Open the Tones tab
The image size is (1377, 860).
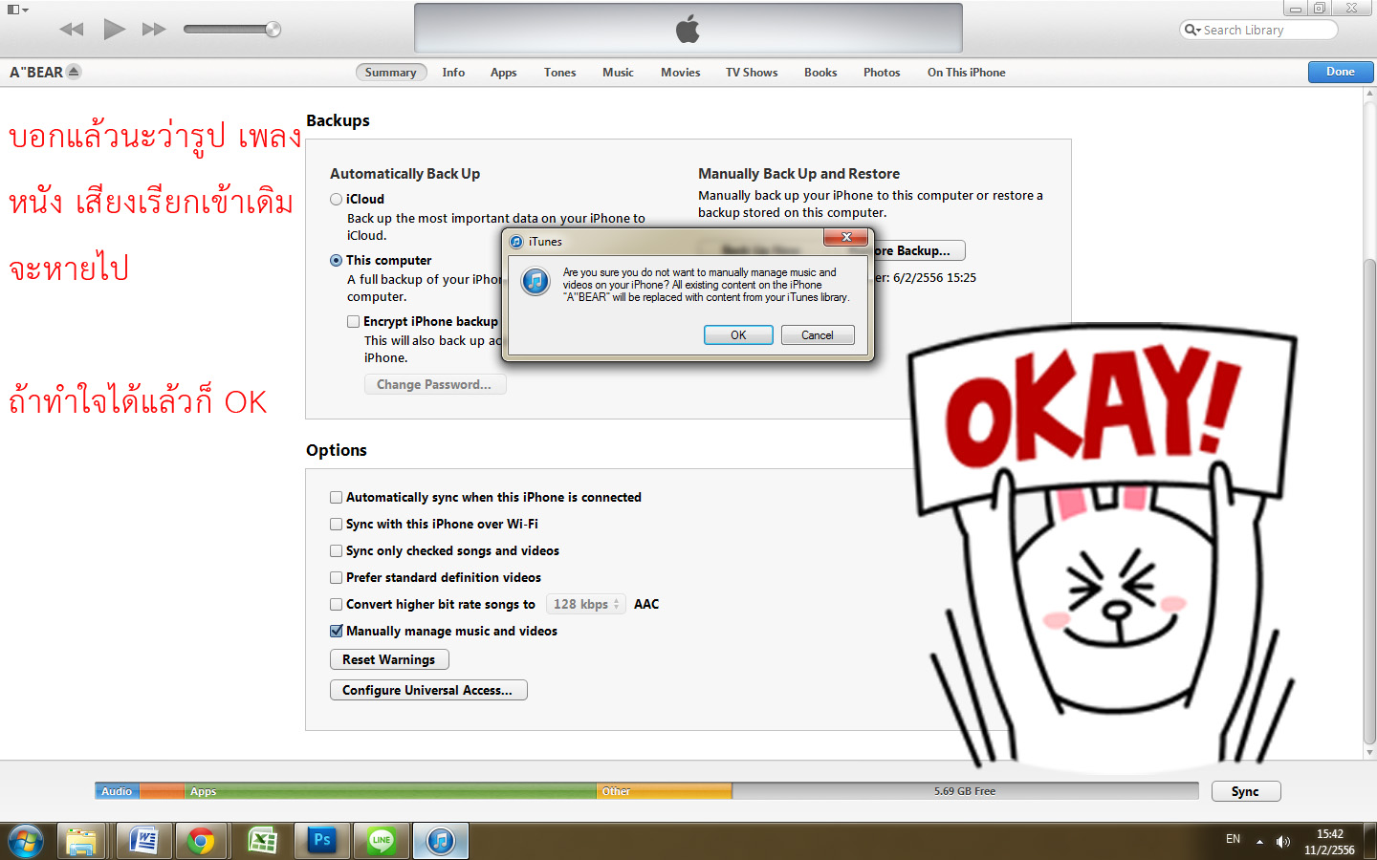pyautogui.click(x=559, y=73)
